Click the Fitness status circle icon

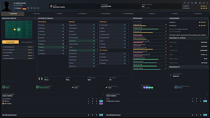4,87
